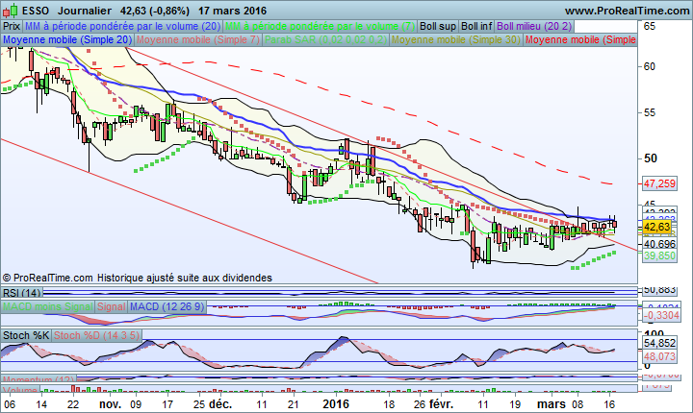Viewport: 693px width, 413px height.
Task: Click the 25 date on time axis
Action: (x=199, y=404)
